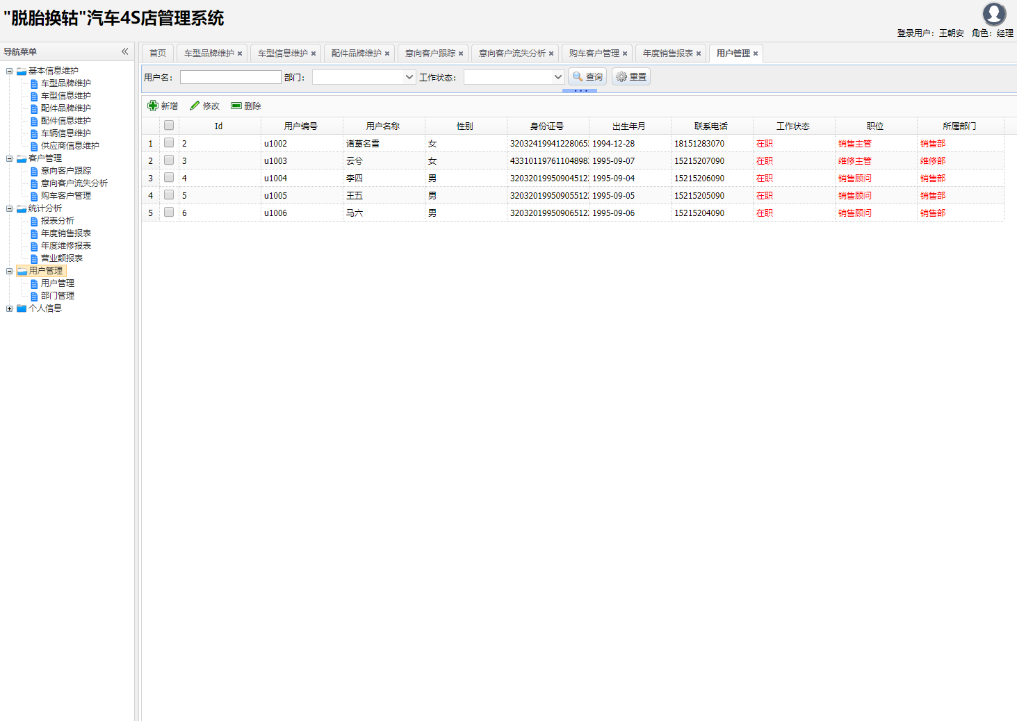Tick the checkbox for row u1004
This screenshot has width=1017, height=721.
(169, 177)
